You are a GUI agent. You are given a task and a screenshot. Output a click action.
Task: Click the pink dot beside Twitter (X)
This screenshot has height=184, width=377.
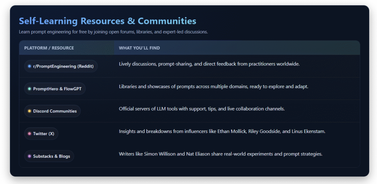pyautogui.click(x=29, y=134)
